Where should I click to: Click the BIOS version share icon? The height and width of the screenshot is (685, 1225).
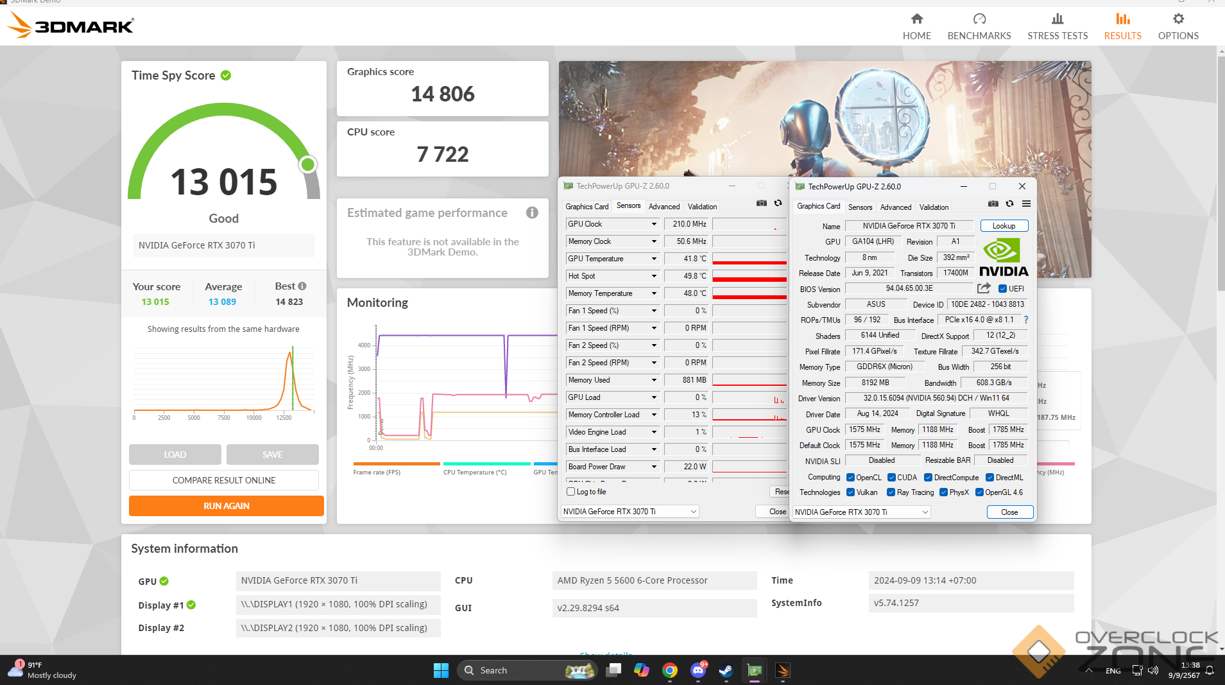point(984,289)
